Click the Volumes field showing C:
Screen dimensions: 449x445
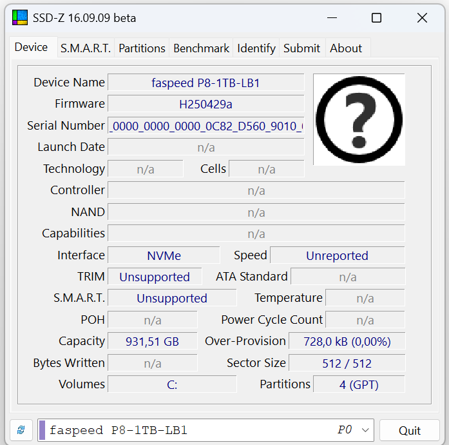click(x=172, y=384)
